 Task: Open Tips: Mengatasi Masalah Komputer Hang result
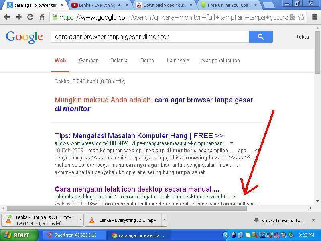coord(139,136)
